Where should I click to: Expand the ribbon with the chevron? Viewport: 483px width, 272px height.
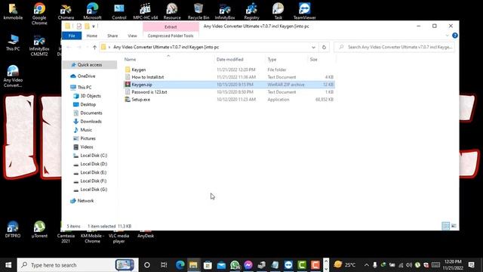pyautogui.click(x=447, y=36)
